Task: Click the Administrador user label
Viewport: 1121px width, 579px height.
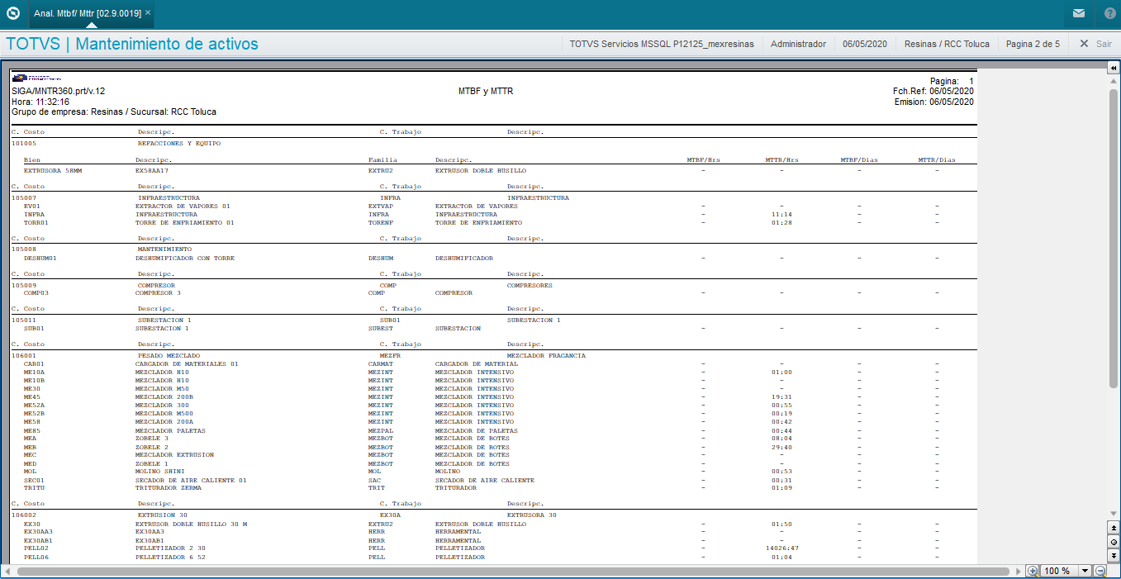Action: 798,44
